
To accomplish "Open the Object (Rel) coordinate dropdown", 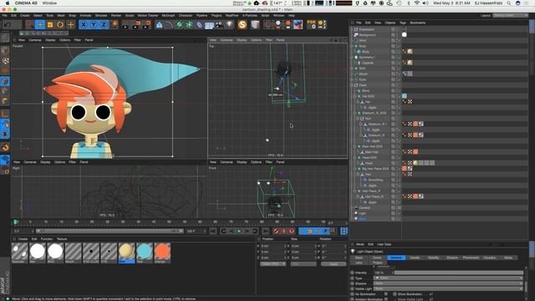I will 273,264.
